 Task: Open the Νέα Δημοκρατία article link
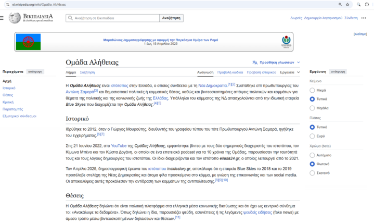tap(213, 85)
